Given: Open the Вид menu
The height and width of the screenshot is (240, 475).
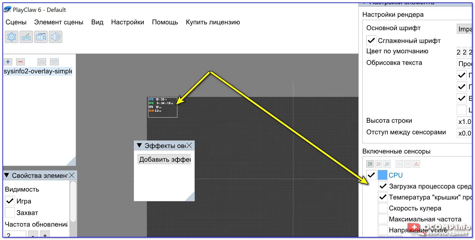Looking at the screenshot, I should (97, 22).
